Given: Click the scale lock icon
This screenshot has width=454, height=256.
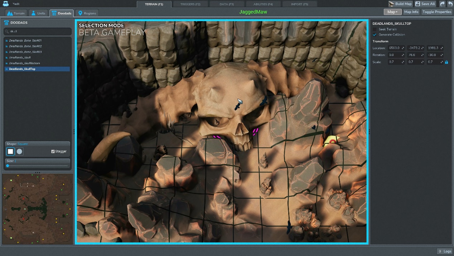Looking at the screenshot, I should click(x=446, y=62).
